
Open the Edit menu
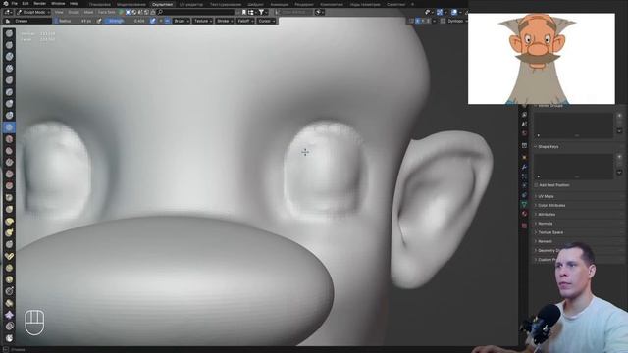[26, 4]
